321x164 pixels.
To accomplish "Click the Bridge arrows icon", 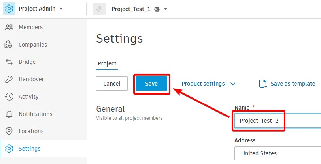I will [9, 62].
